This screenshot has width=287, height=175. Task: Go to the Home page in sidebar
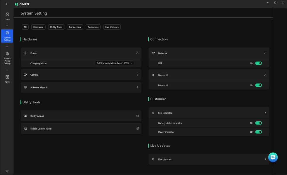pos(7,16)
